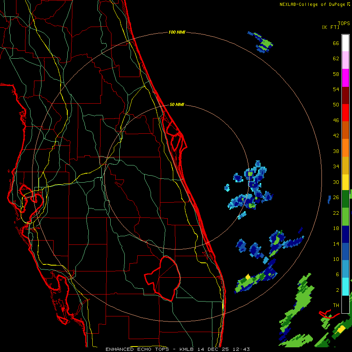Click the yellow 30 kft color band
This screenshot has height=352, width=352.
345,182
